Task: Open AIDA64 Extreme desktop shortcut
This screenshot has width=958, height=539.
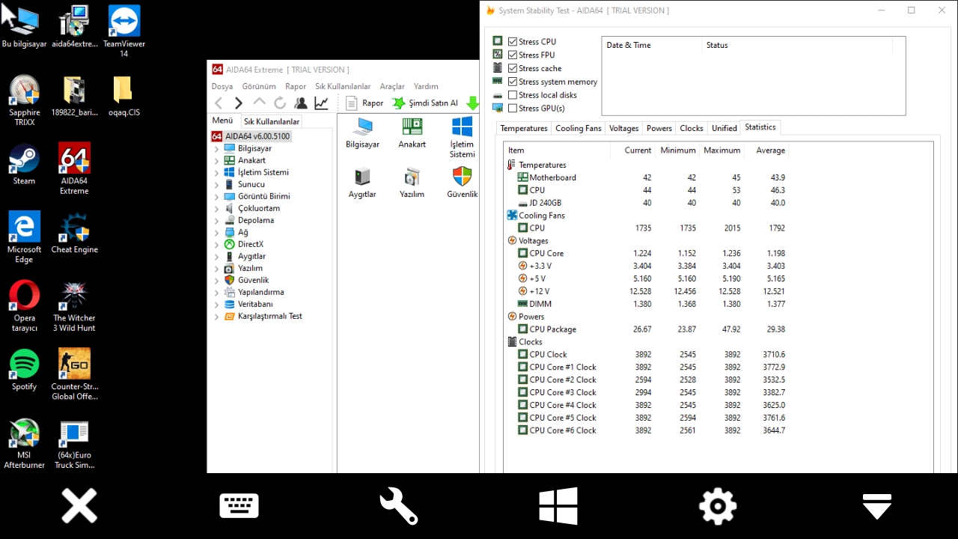Action: 74,168
